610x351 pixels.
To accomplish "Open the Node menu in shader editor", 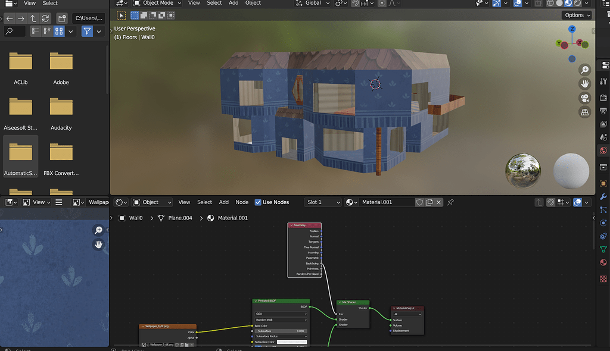I will (x=242, y=202).
